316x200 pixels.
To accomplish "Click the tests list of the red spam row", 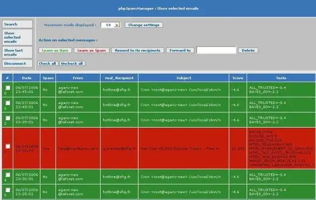I will click(x=281, y=149).
